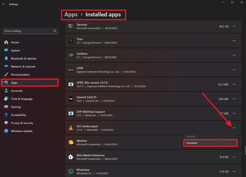Select the WhatsApp app name
The width and height of the screenshot is (246, 177).
[83, 170]
